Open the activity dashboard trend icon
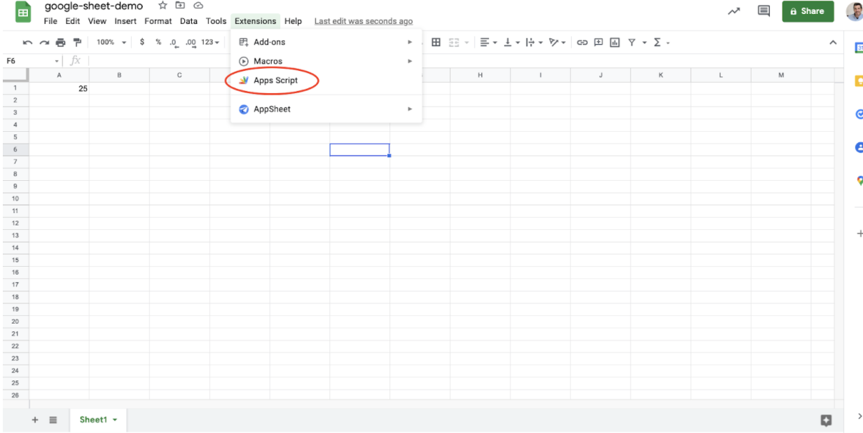 [734, 11]
